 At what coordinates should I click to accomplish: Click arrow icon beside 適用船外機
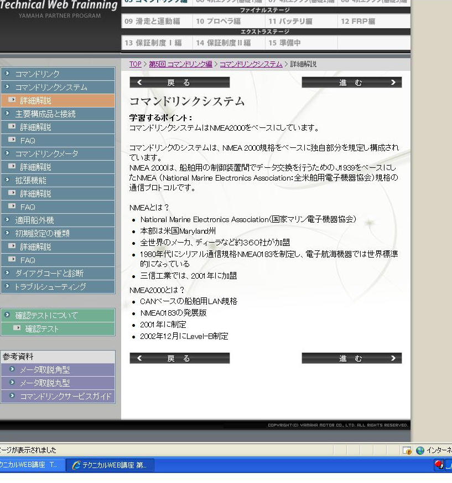(x=7, y=219)
